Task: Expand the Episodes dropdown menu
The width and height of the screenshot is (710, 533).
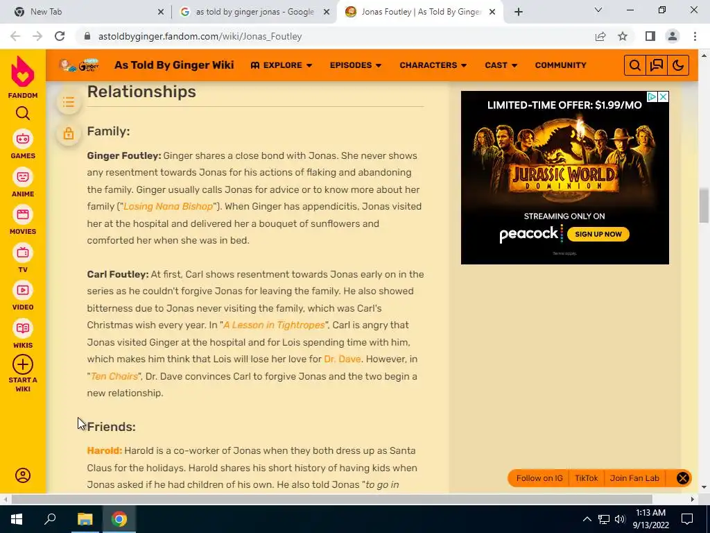Action: point(356,65)
